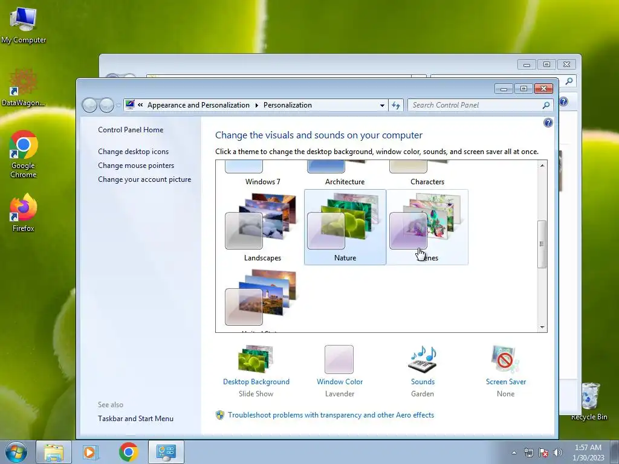Select the Windows 7 theme

point(262,173)
